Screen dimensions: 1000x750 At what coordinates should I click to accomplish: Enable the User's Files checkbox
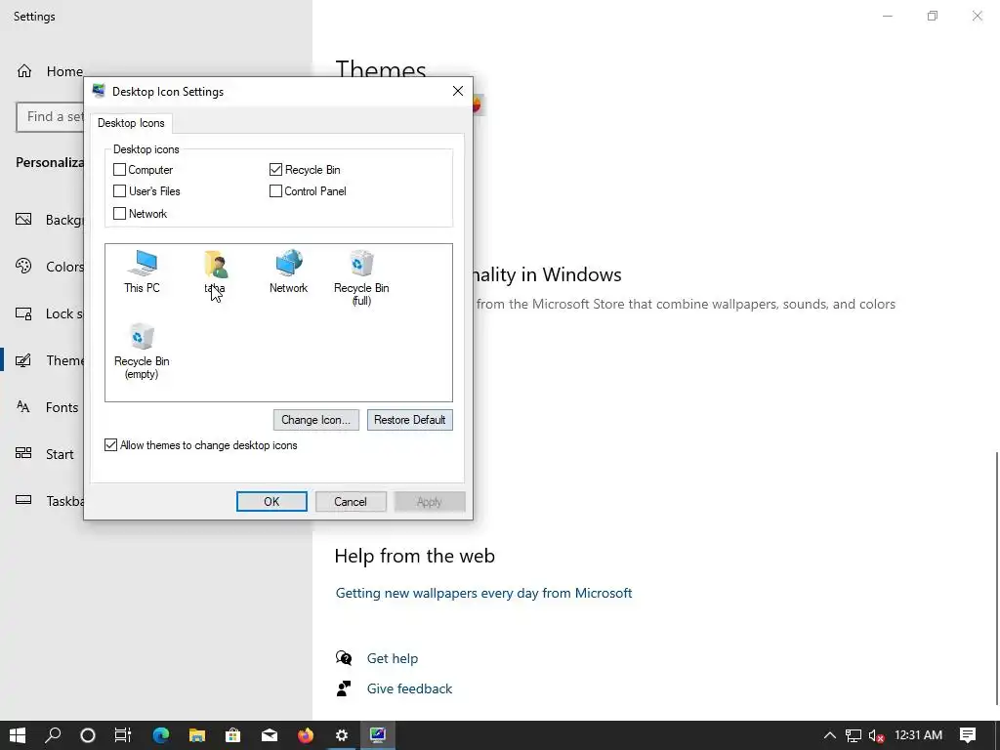point(119,190)
